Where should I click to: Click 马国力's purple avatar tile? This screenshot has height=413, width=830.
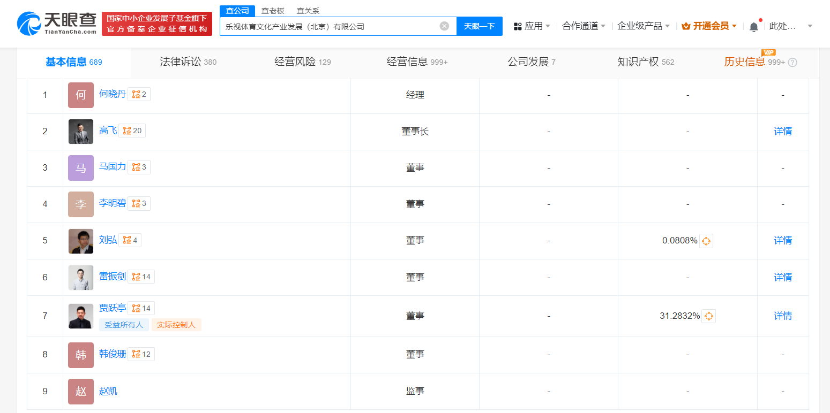pos(81,168)
